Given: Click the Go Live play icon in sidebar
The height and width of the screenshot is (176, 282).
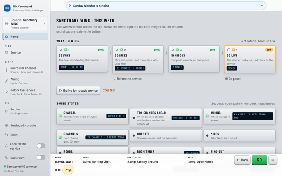Looking at the screenshot, I should click(7, 111).
